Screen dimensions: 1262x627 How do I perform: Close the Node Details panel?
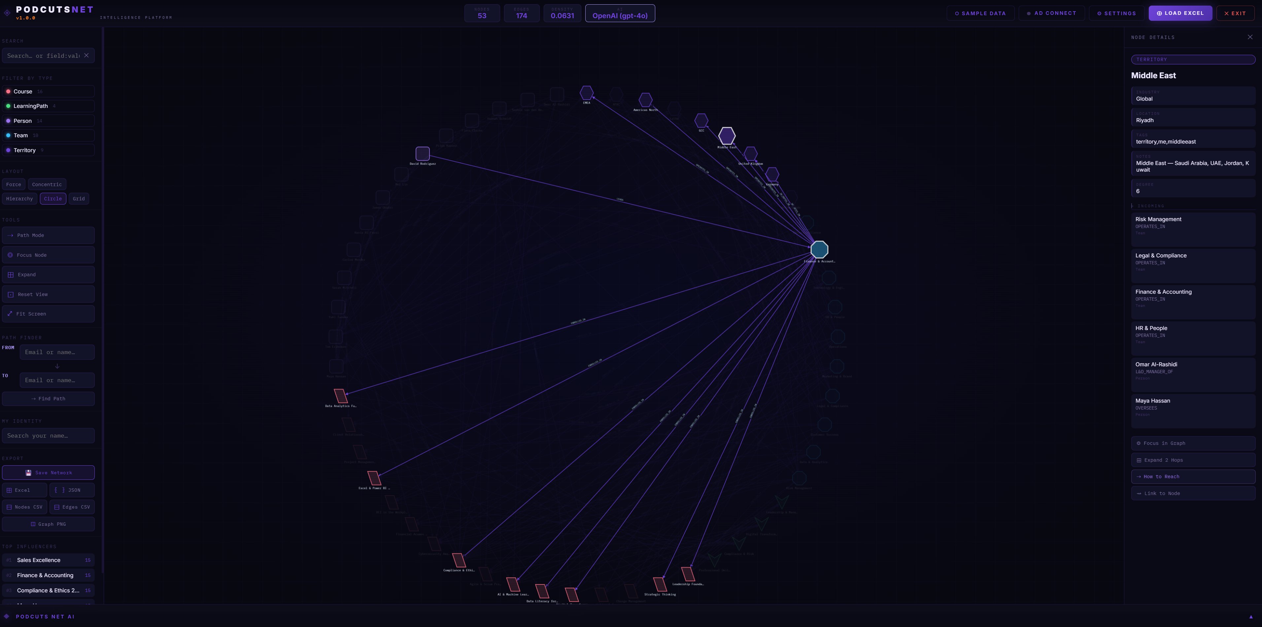click(x=1250, y=37)
